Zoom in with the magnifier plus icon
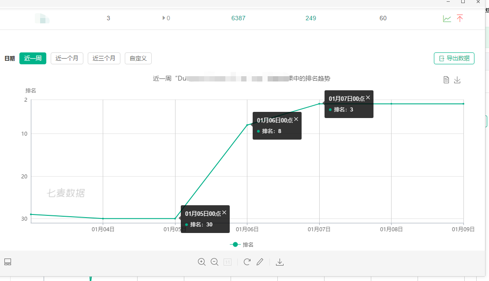 pos(202,262)
